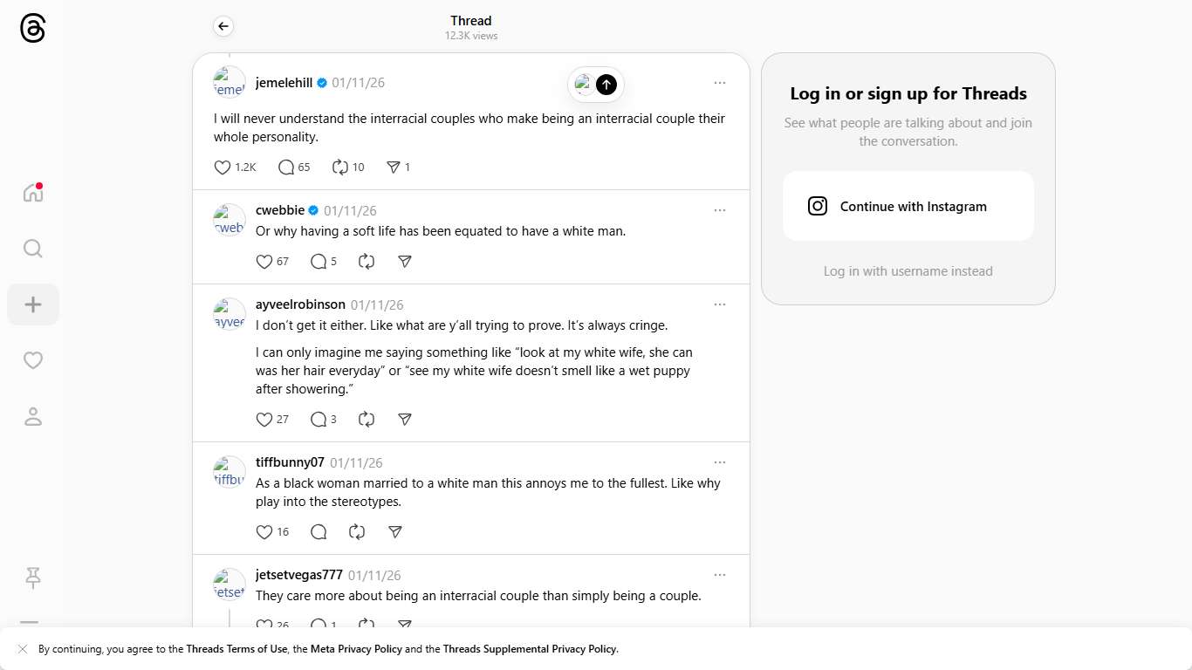The width and height of the screenshot is (1192, 670).
Task: Dismiss the privacy policy banner
Action: pos(23,649)
